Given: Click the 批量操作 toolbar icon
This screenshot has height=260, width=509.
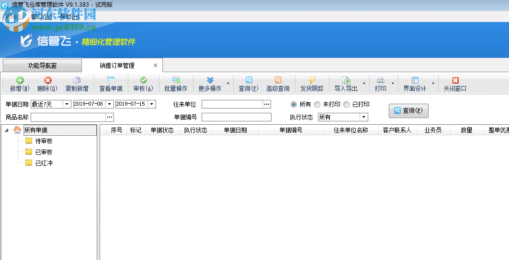Looking at the screenshot, I should point(176,80).
